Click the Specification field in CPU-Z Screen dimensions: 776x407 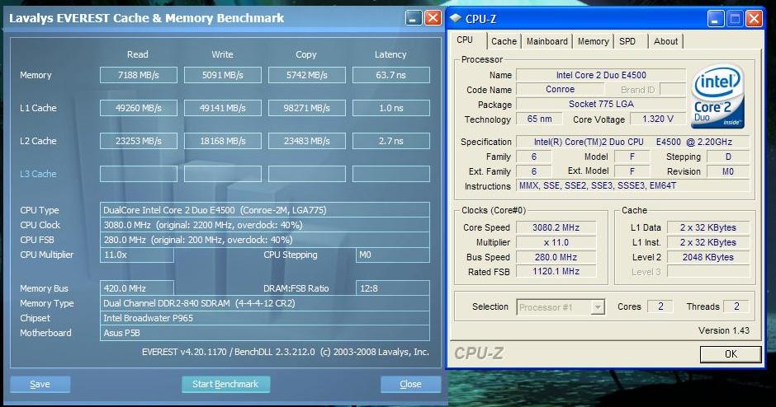click(x=633, y=142)
